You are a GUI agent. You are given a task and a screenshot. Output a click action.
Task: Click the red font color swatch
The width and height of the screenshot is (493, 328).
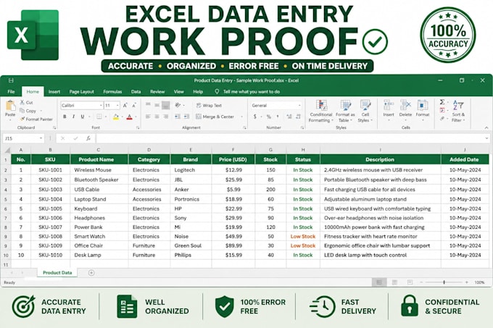[x=129, y=117]
